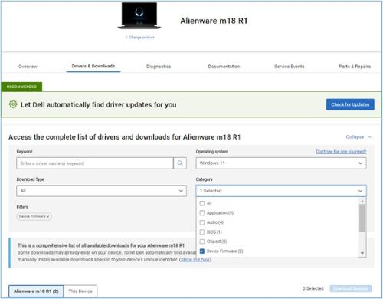Image resolution: width=383 pixels, height=299 pixels.
Task: Close the Category '1 Selected' dropdown
Action: (x=281, y=191)
